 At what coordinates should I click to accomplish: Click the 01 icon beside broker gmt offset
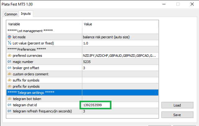[x=9, y=68]
